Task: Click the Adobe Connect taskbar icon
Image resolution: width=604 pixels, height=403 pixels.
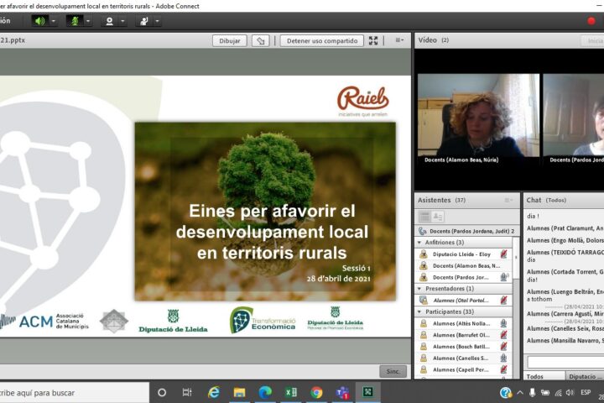Action: point(368,393)
